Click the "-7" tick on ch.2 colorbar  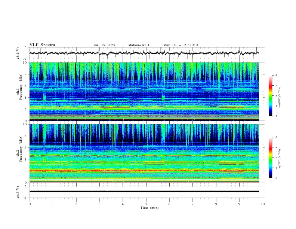[x=275, y=178]
